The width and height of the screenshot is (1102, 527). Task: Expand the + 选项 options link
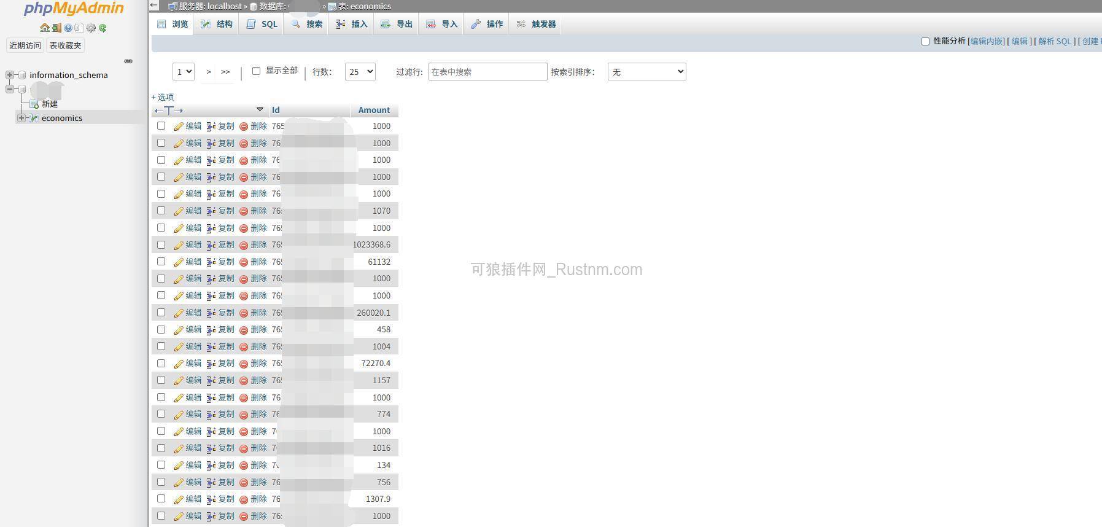click(x=163, y=97)
